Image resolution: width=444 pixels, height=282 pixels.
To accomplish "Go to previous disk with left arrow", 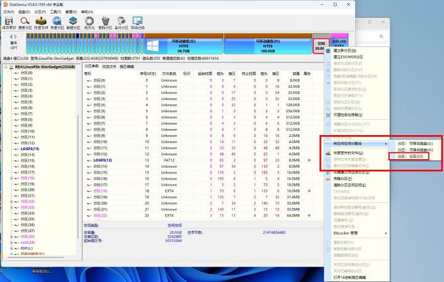I will coord(11,36).
